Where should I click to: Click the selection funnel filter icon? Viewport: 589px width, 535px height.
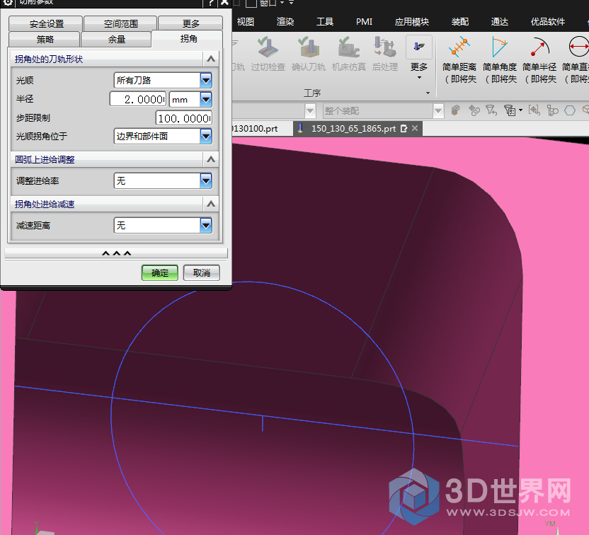[x=491, y=110]
